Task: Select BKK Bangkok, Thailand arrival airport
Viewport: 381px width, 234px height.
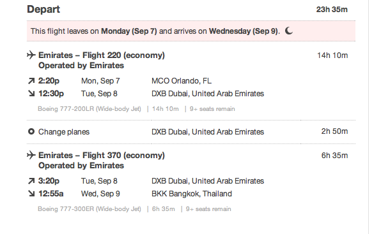Action: (192, 194)
